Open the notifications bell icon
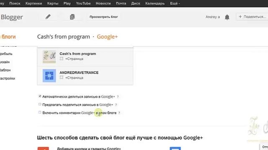Viewport: 268px width, 150px height. [x=227, y=17]
